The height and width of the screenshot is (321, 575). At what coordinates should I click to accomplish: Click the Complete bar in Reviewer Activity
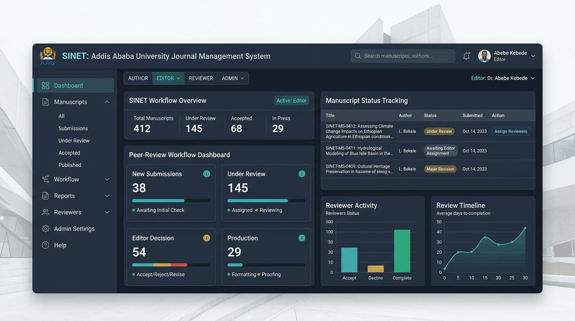pyautogui.click(x=402, y=251)
